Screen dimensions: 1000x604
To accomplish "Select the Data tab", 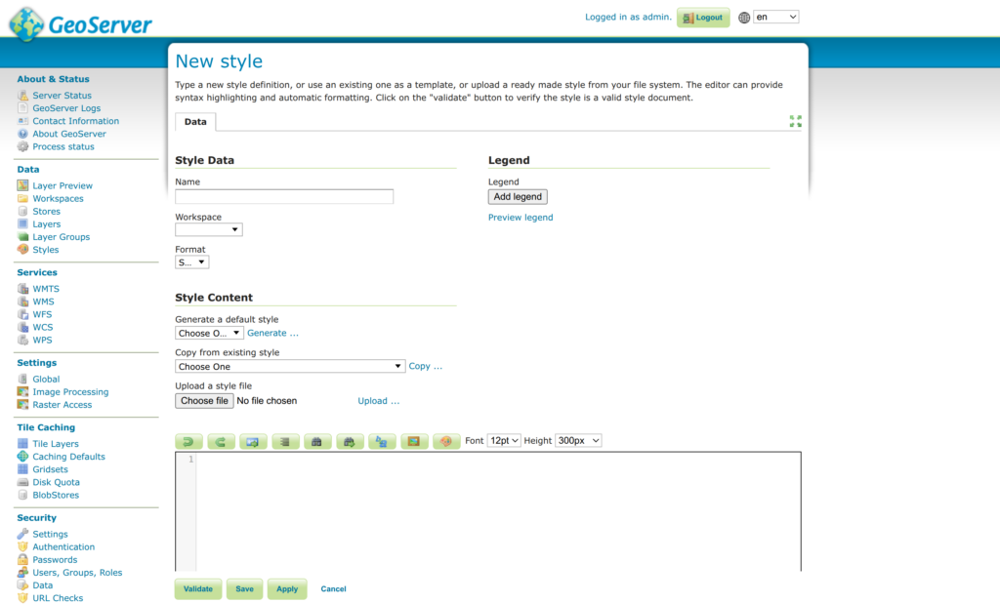I will tap(195, 122).
